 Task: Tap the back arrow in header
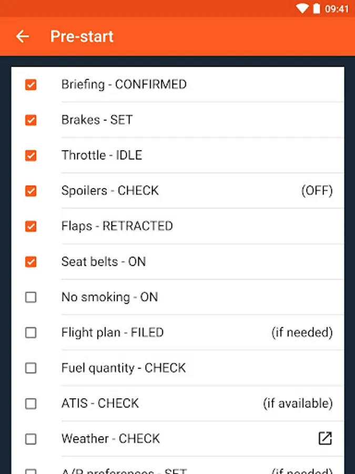[x=23, y=36]
